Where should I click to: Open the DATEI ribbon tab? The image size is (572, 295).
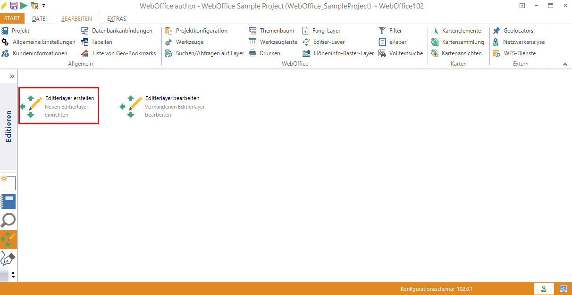39,19
